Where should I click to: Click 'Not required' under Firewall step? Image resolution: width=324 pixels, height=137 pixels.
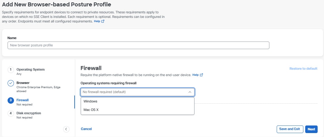click(24, 105)
